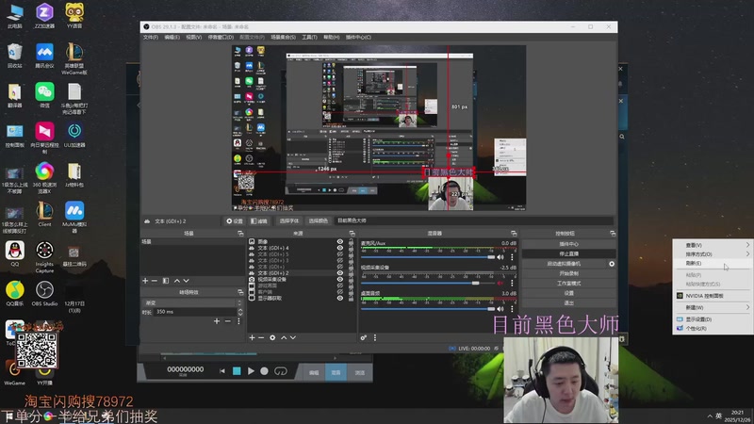Click 工作室模式 studio mode button

pos(569,284)
